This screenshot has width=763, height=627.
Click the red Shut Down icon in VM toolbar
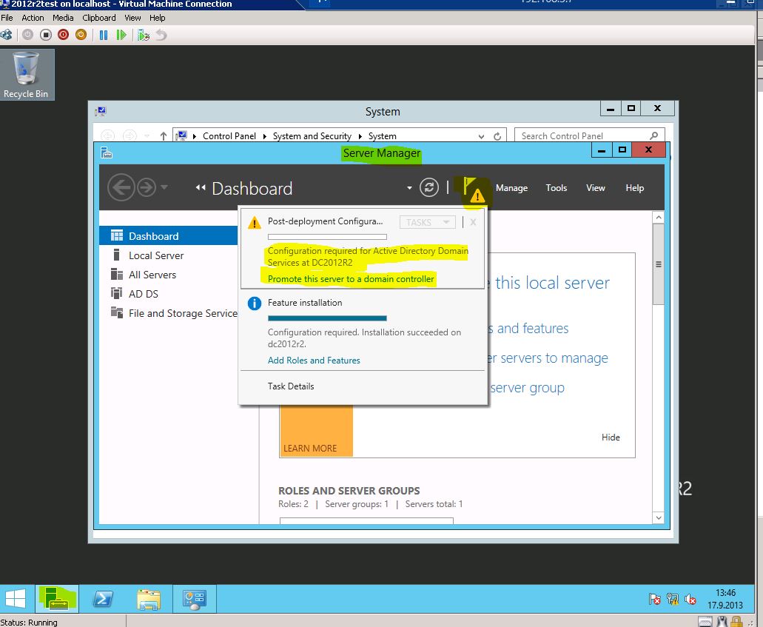(63, 35)
